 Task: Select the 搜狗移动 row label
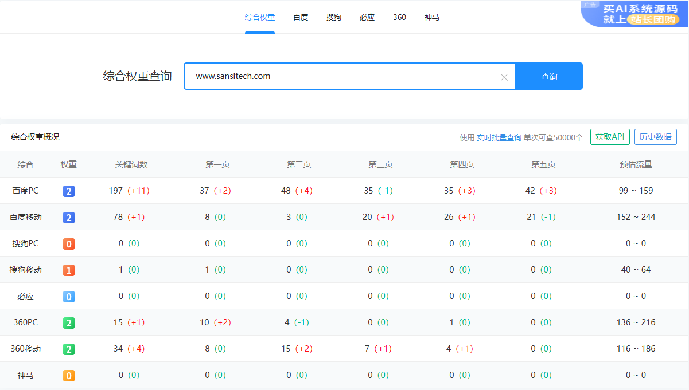click(25, 270)
